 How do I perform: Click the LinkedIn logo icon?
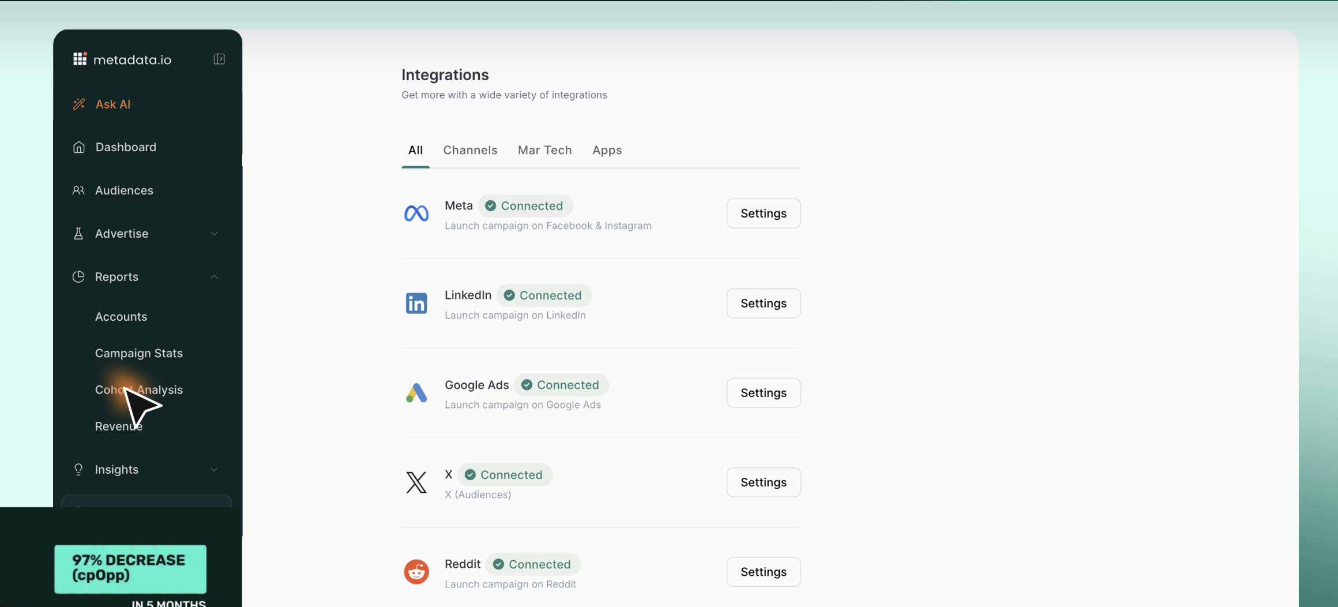416,303
